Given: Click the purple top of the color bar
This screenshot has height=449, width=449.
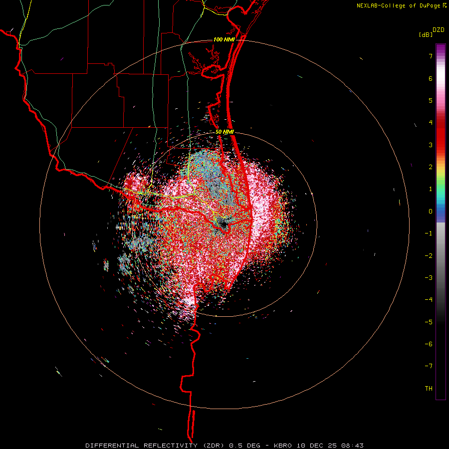Looking at the screenshot, I should 441,49.
